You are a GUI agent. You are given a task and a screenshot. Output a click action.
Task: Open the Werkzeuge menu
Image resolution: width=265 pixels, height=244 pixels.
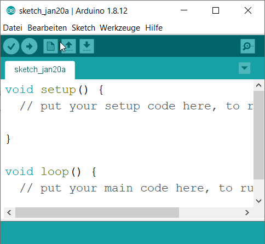(x=120, y=28)
